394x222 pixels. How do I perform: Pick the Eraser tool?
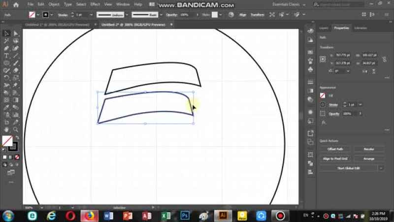coord(16,70)
